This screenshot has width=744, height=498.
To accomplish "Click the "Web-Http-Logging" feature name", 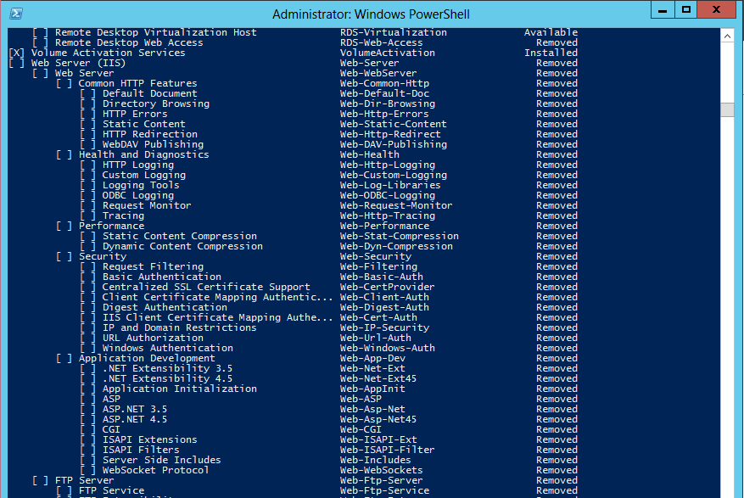I will pyautogui.click(x=388, y=165).
